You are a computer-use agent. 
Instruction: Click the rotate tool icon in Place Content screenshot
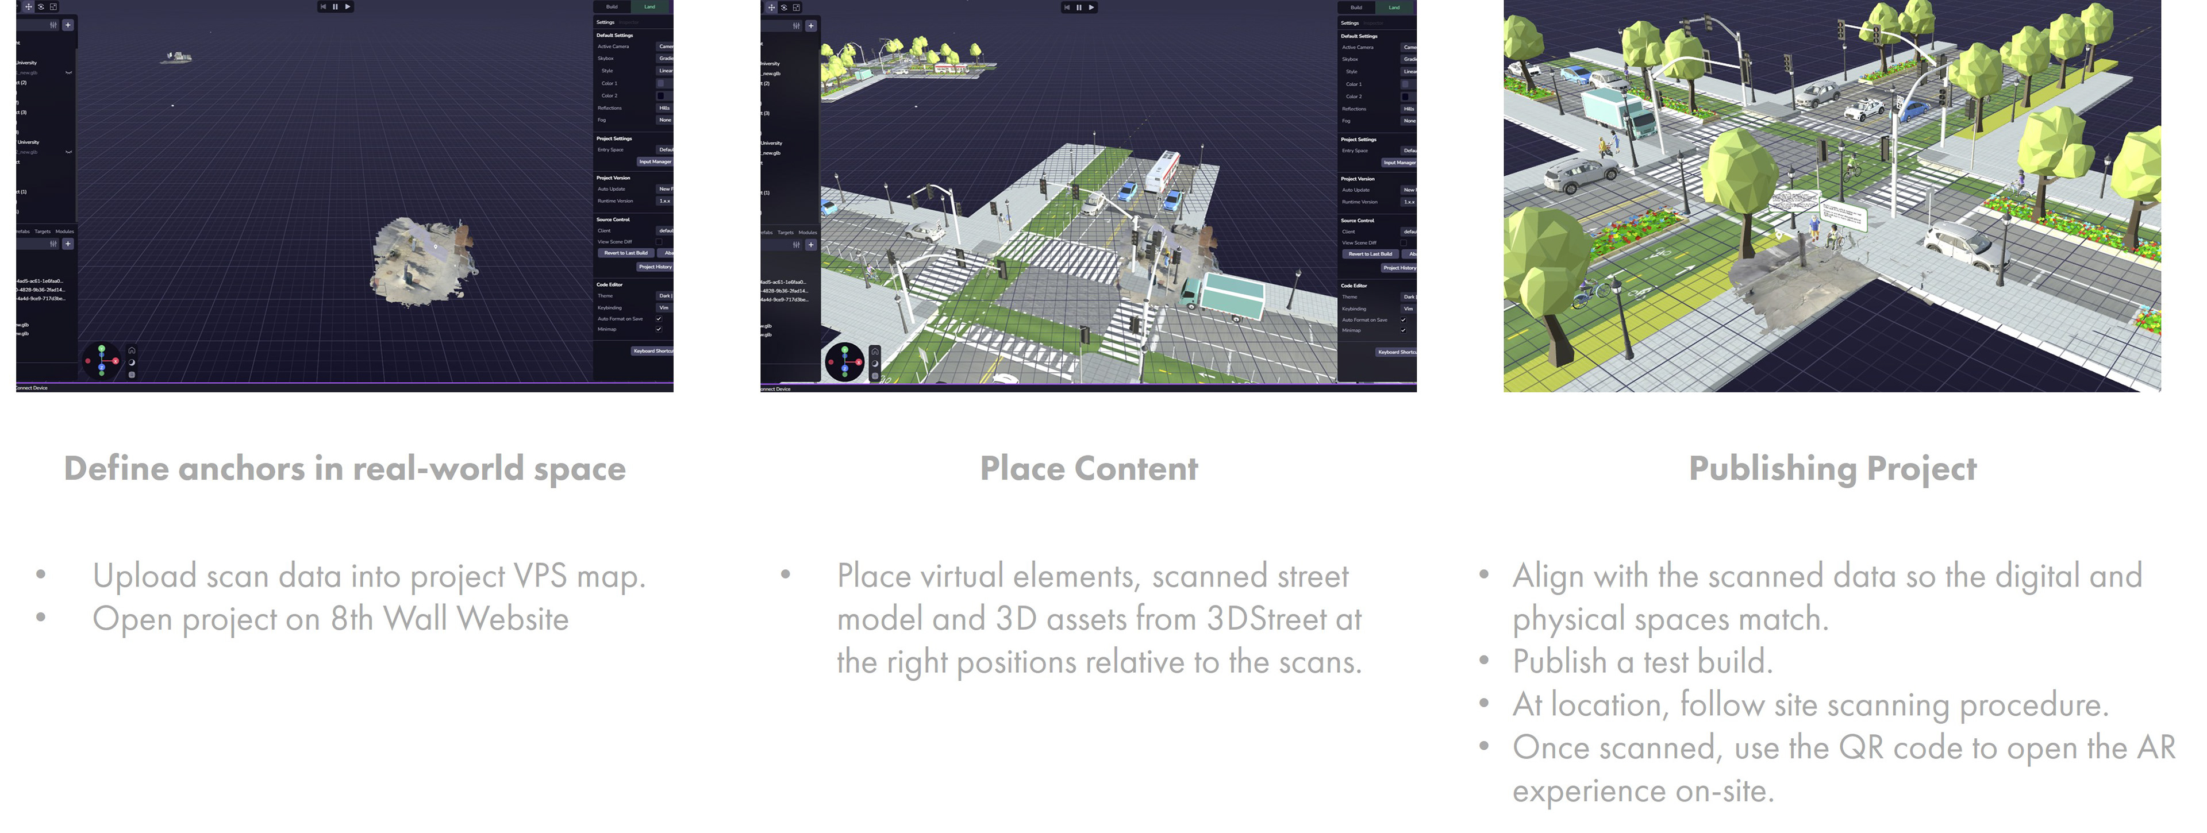pyautogui.click(x=784, y=7)
